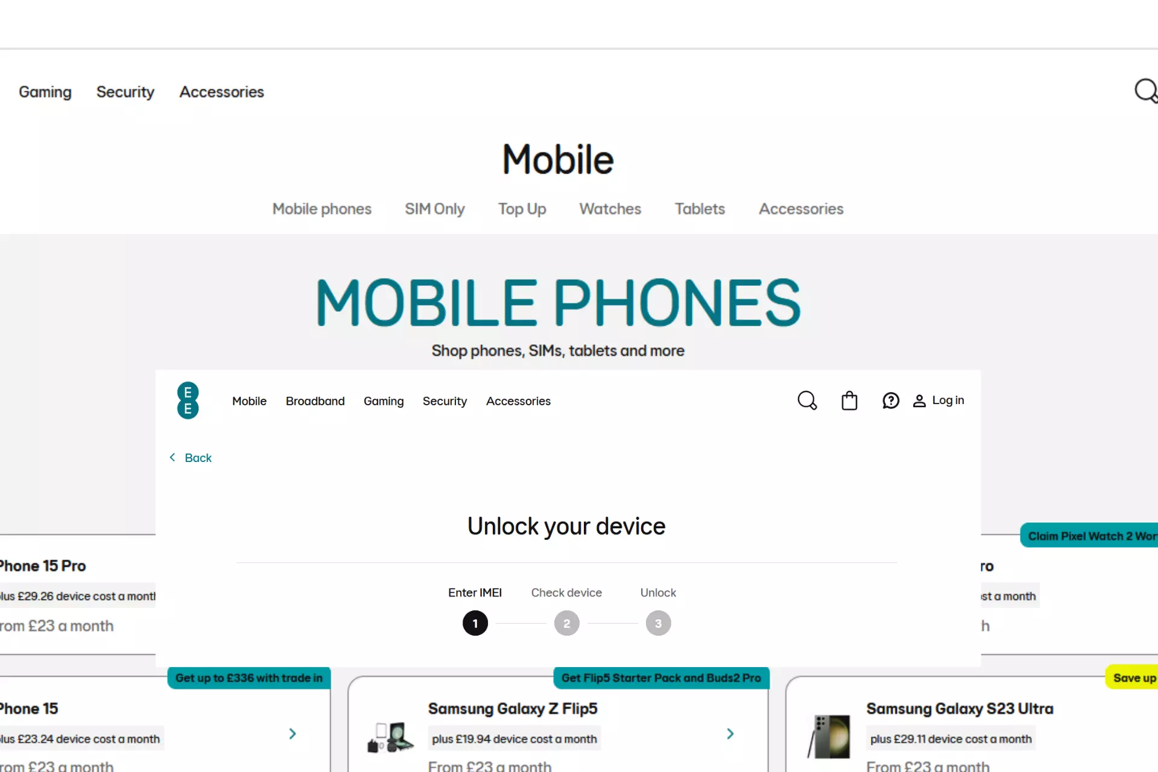Select the Mobile phones tab
The width and height of the screenshot is (1158, 772).
click(321, 209)
